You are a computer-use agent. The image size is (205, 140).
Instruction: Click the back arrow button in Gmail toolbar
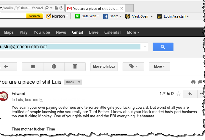click(6, 66)
